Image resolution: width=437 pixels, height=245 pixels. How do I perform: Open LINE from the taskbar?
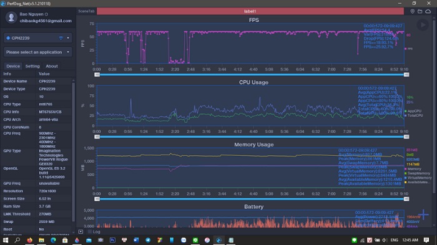point(195,240)
